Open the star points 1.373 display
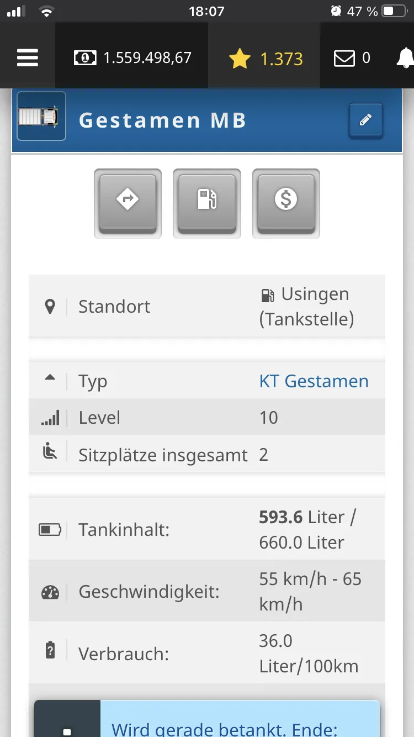 pos(266,59)
